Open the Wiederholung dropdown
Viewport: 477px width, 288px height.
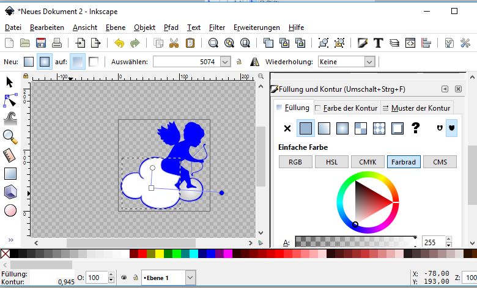click(369, 62)
